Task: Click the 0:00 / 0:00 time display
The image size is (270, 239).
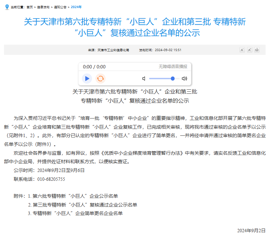Action: (x=94, y=67)
